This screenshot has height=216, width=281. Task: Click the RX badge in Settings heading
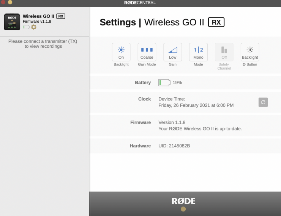tap(216, 22)
